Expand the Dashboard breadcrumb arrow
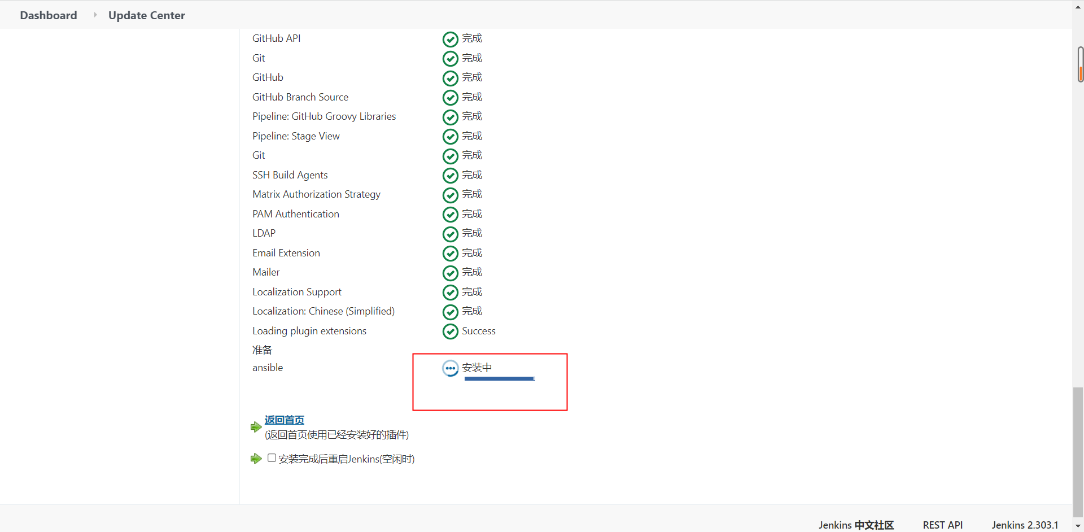 [95, 15]
